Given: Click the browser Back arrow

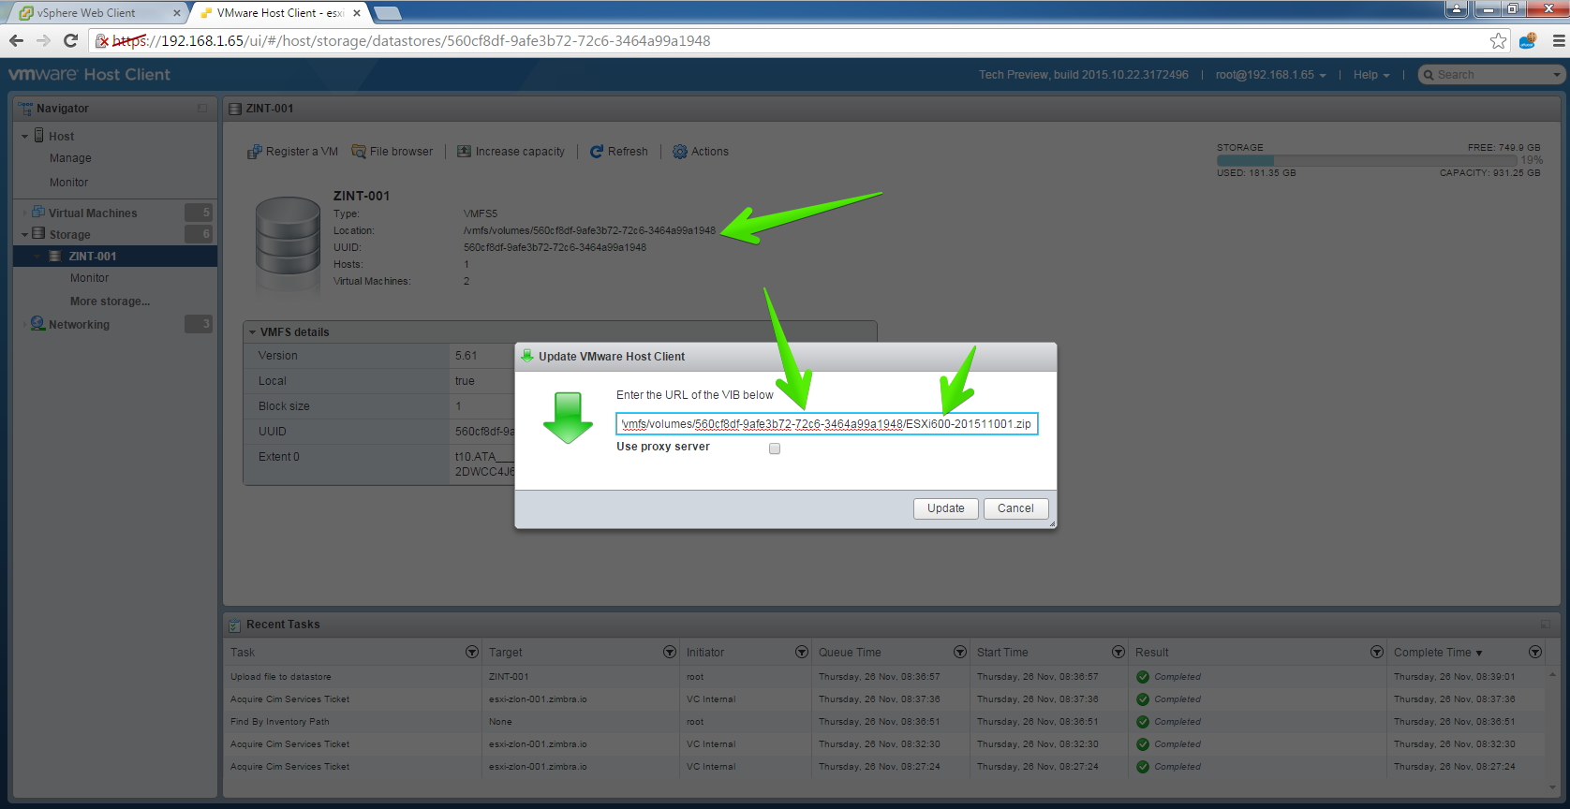Looking at the screenshot, I should pyautogui.click(x=16, y=40).
